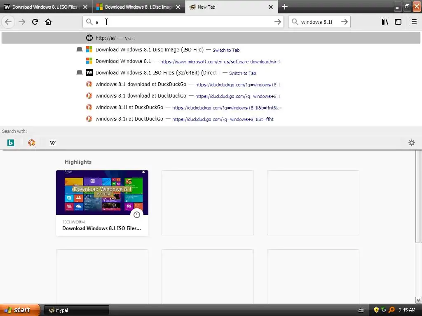Click the search box containing windows 8.1i

[x=319, y=22]
